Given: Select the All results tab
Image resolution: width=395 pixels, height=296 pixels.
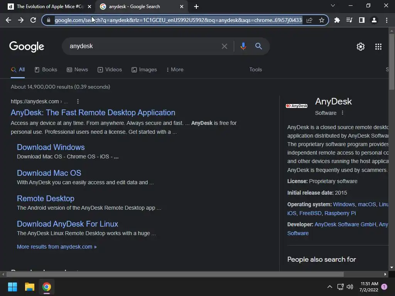Looking at the screenshot, I should 18,70.
